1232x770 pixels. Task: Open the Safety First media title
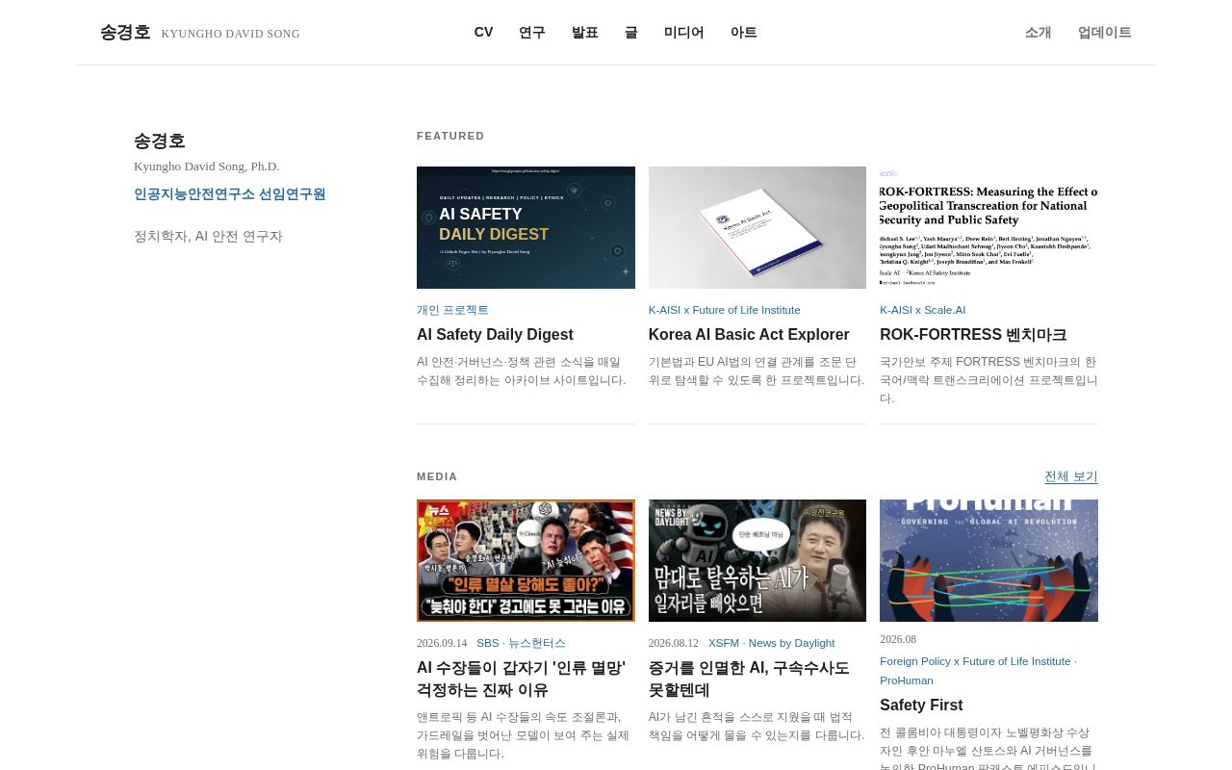tap(921, 706)
